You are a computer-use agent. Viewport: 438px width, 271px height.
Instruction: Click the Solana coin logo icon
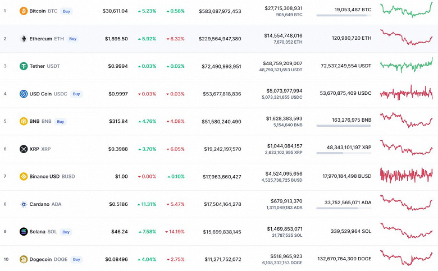coord(24,232)
